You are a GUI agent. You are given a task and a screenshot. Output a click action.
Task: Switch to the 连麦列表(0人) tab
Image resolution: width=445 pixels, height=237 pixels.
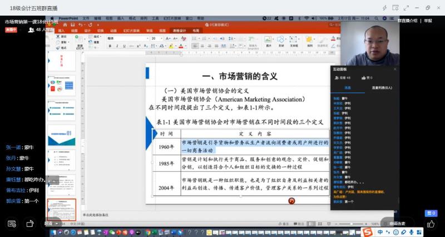(382, 87)
